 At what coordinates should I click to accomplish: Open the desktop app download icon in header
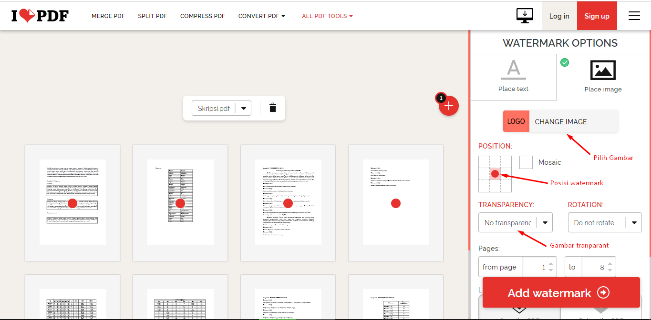click(525, 15)
